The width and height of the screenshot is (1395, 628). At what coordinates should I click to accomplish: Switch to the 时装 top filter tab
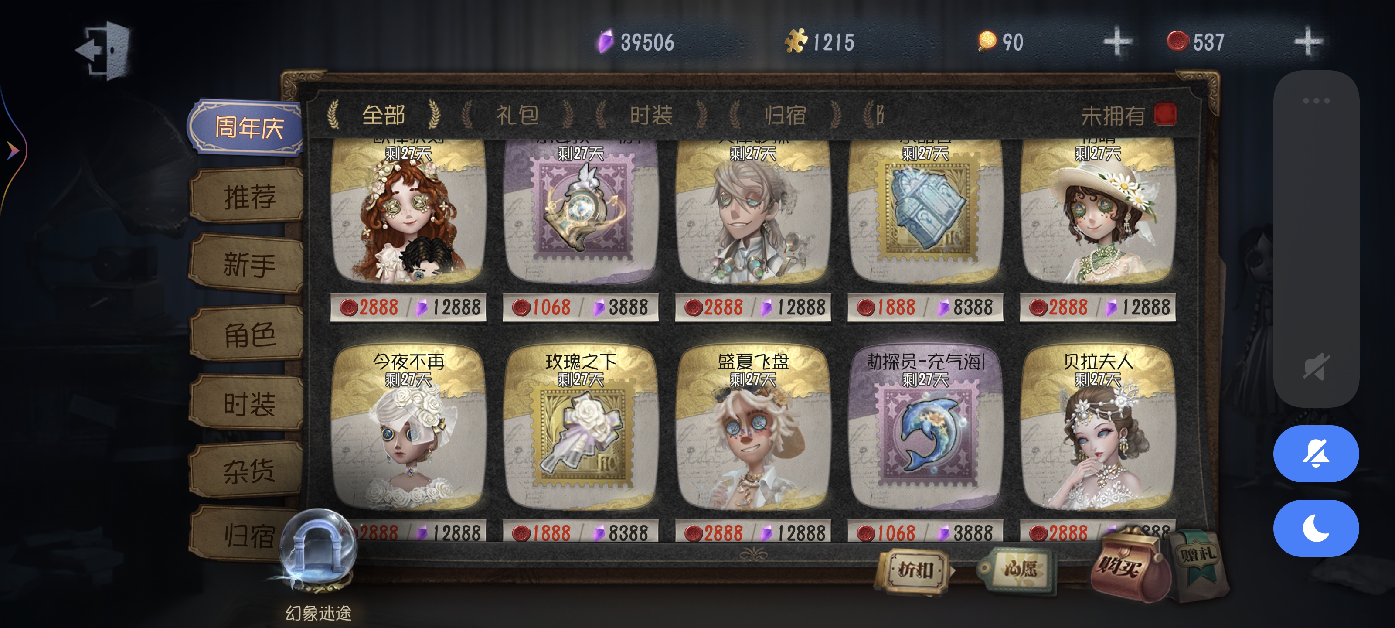[650, 115]
